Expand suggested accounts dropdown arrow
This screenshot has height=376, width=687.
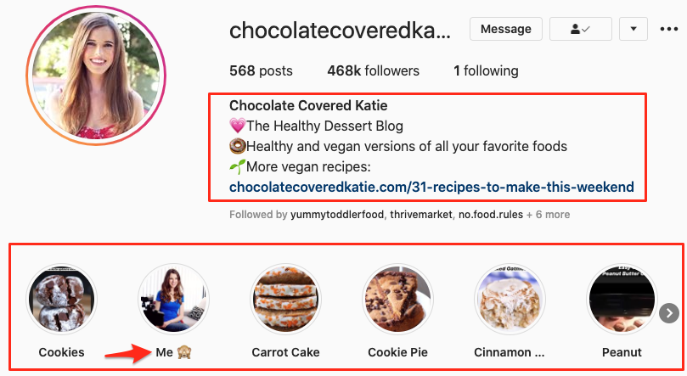(x=634, y=29)
